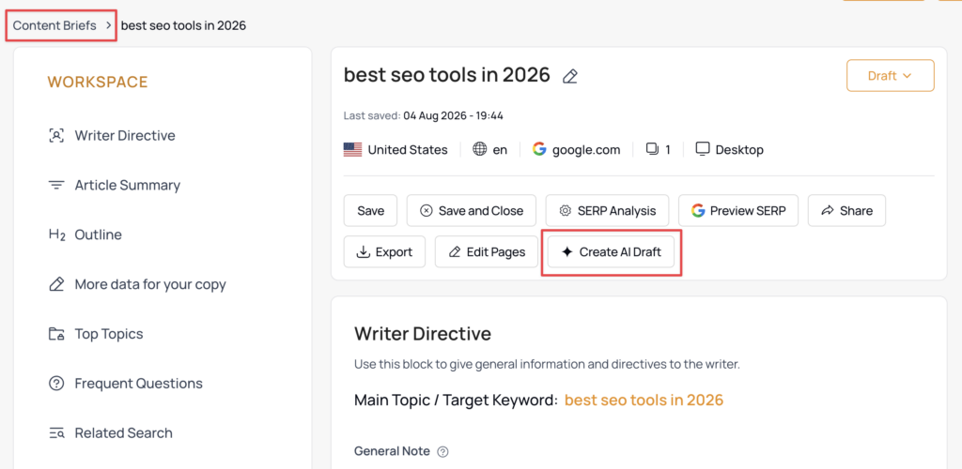Click the SERP Analysis button
962x469 pixels.
[x=607, y=211]
